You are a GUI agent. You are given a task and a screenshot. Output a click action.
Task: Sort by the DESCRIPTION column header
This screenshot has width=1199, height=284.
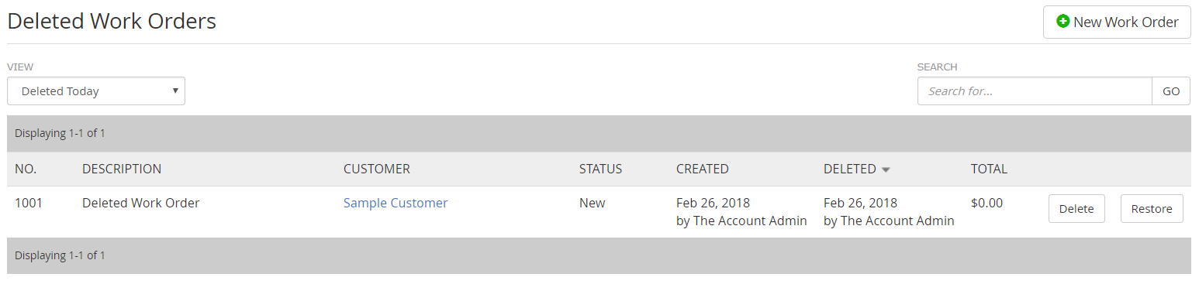pyautogui.click(x=122, y=169)
